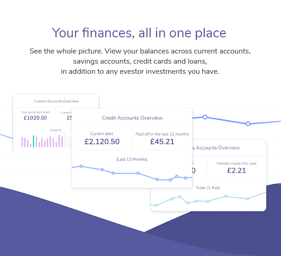Select the Total spend last month £1020.50 figure
Viewport: 281px width, 256px height.
click(35, 118)
